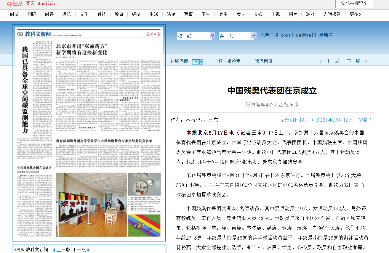Go to 首页 home link
The width and height of the screenshot is (389, 253).
tap(30, 3)
